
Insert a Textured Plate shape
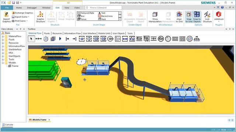tap(86, 13)
